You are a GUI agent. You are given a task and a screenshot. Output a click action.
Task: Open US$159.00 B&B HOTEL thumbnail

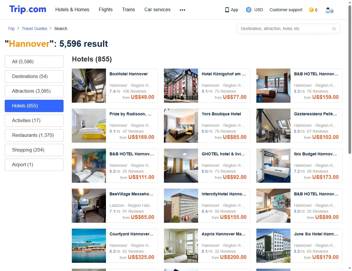point(273,86)
